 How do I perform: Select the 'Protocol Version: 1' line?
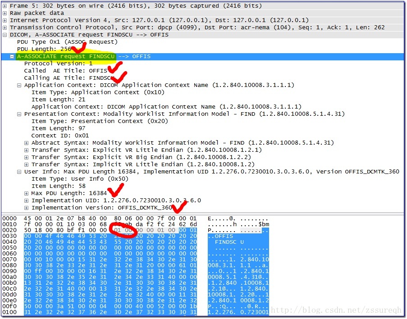pos(59,64)
